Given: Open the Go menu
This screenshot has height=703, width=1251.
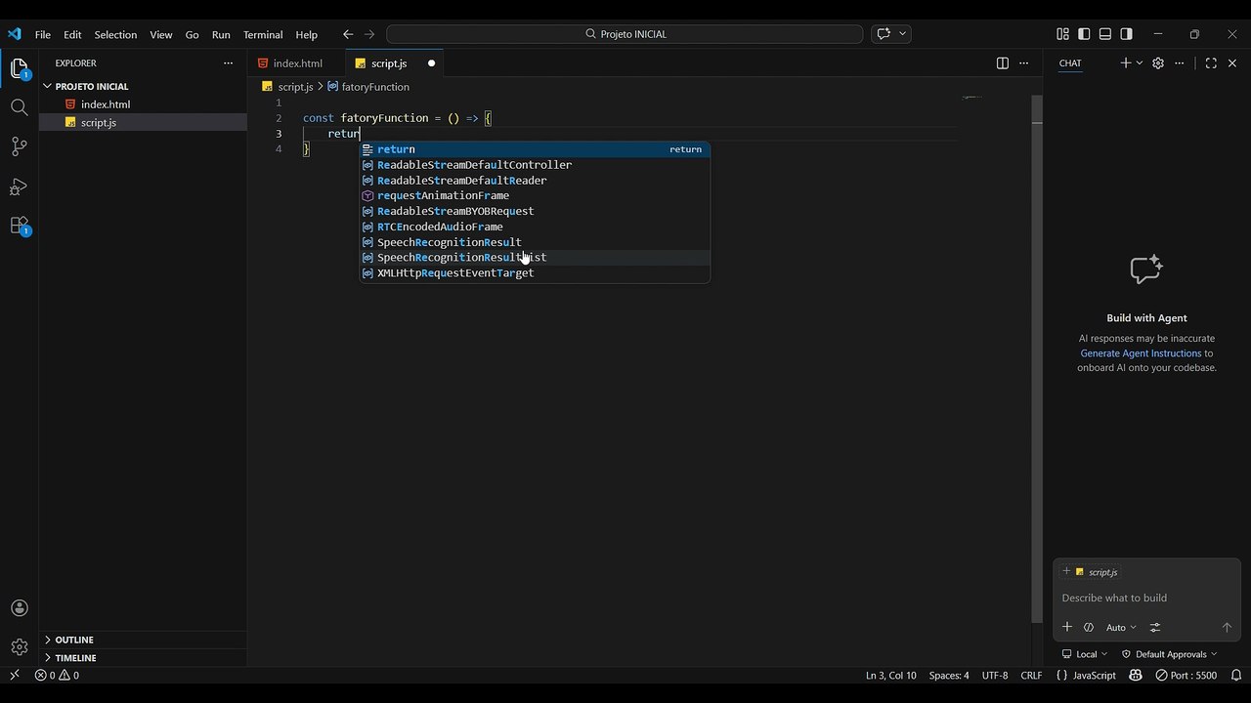Looking at the screenshot, I should (x=192, y=34).
